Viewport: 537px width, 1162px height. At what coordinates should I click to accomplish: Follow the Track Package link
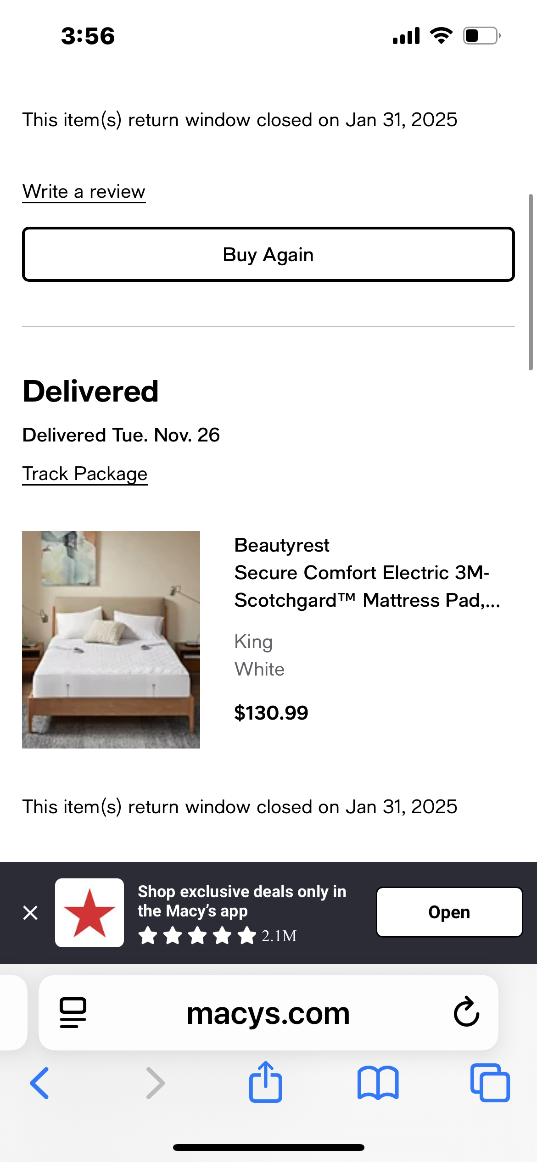[x=85, y=474]
